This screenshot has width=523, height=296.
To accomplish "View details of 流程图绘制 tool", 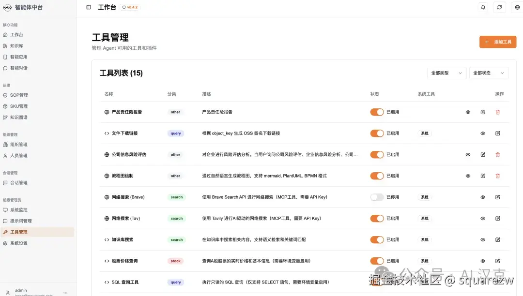I will coord(468,176).
